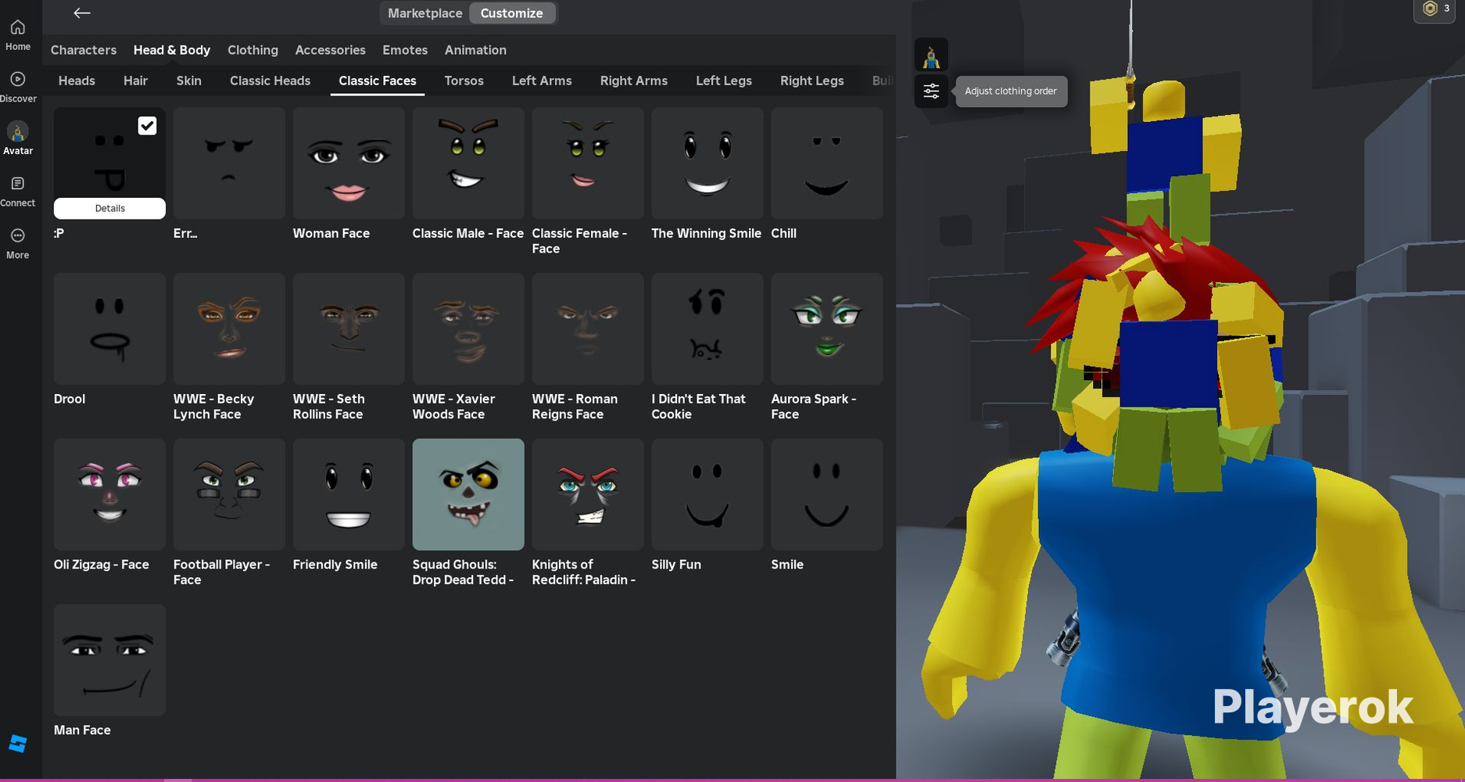
Task: Click the 'Woman Face' item name
Action: click(x=331, y=233)
